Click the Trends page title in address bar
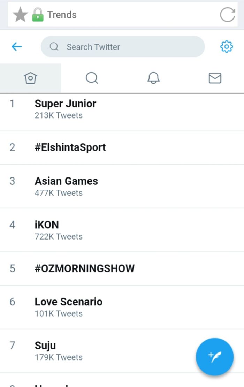The image size is (244, 387). click(x=62, y=15)
